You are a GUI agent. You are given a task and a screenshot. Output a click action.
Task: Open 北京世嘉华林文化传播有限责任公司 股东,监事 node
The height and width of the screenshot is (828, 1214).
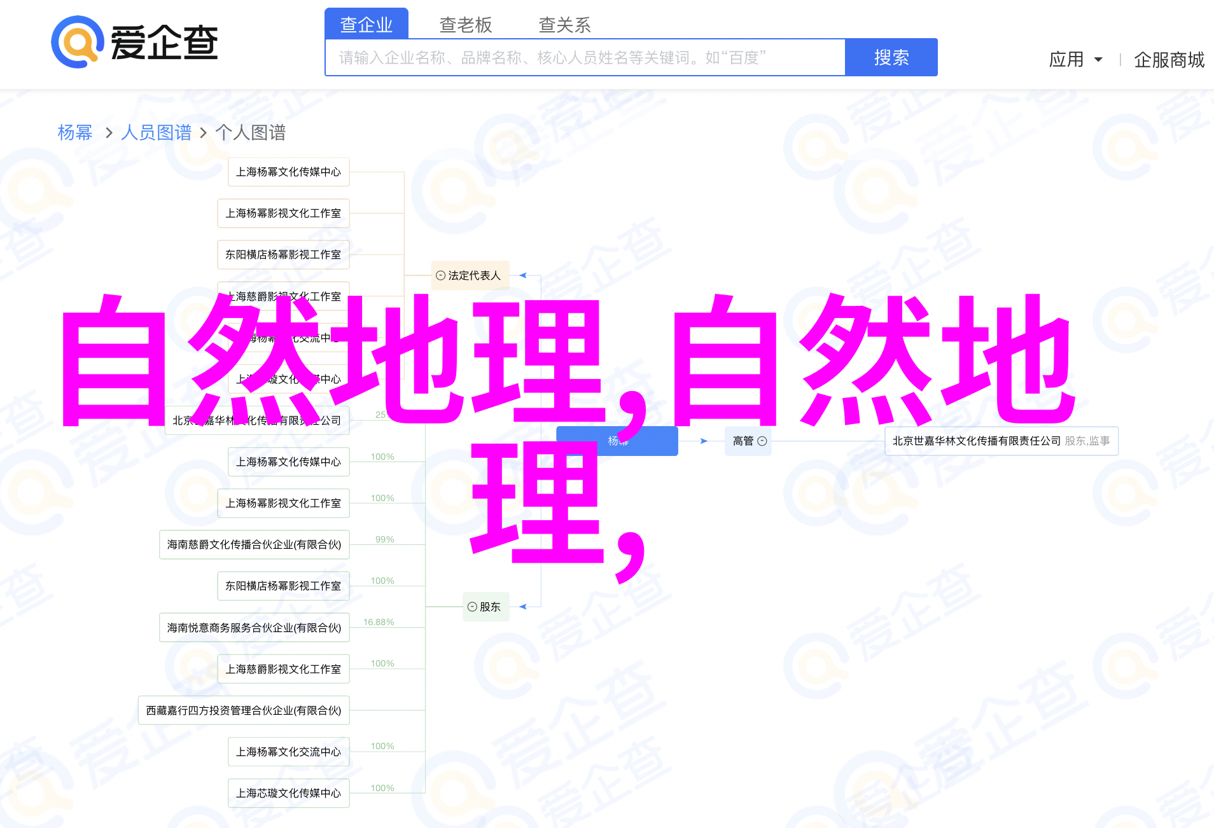[1001, 441]
